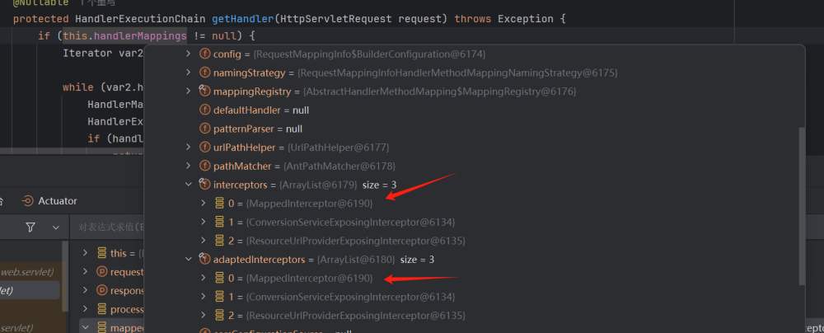The image size is (824, 333).
Task: Expand the 'this' variable in debugger
Action: pyautogui.click(x=85, y=253)
